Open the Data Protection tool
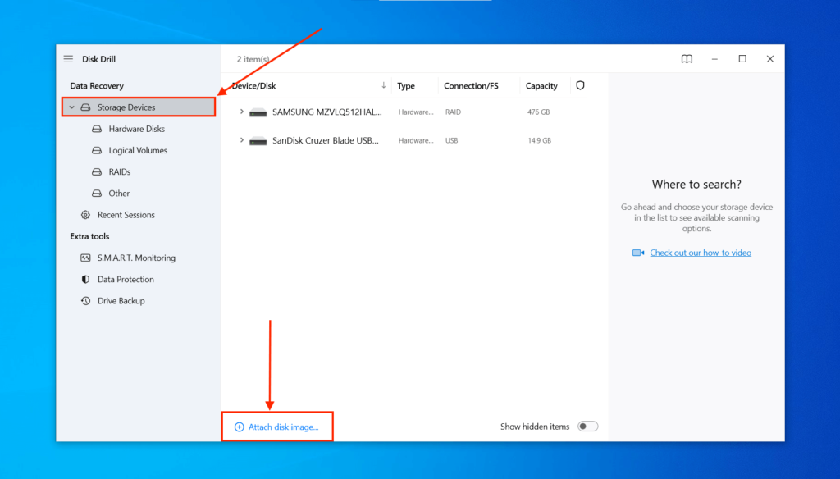Viewport: 840px width, 479px height. coord(126,279)
